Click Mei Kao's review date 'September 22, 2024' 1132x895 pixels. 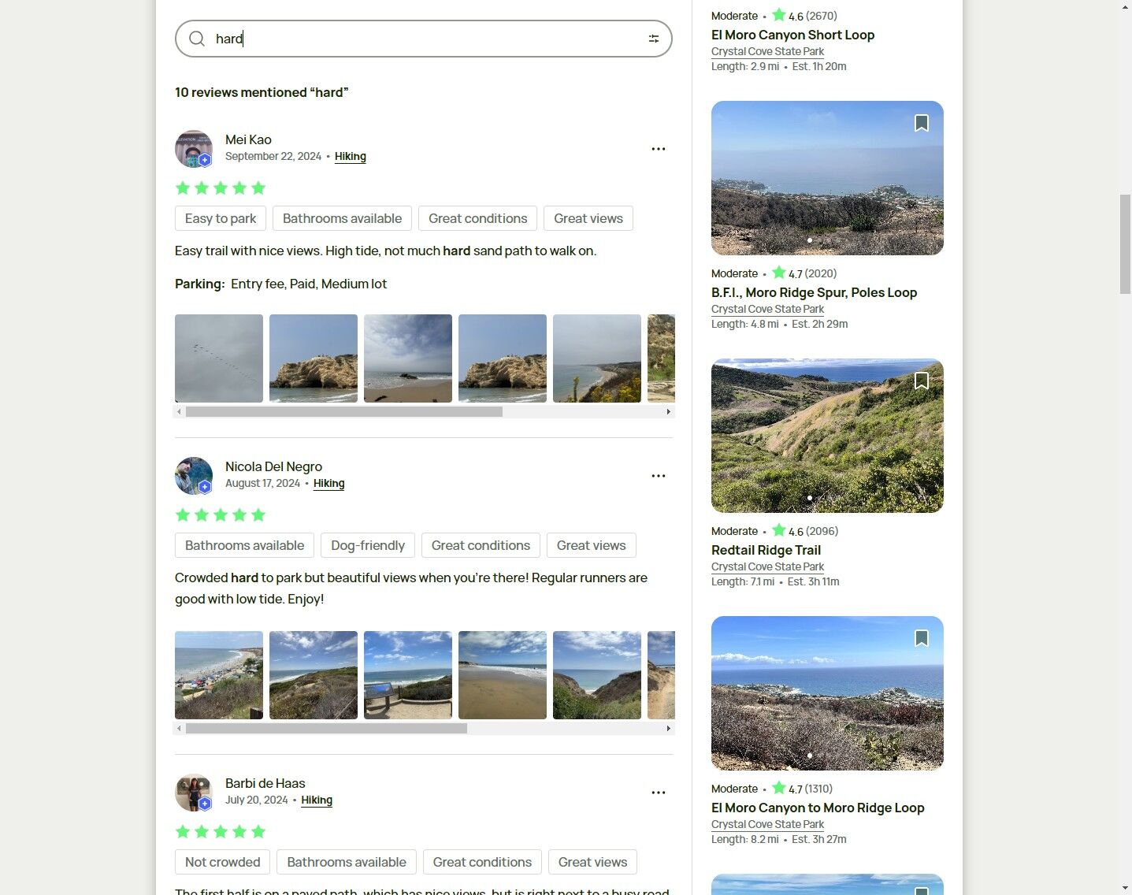(x=273, y=157)
